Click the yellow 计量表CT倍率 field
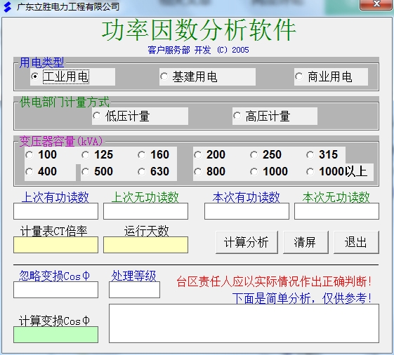Screen dimensions: 394x355 point(55,245)
